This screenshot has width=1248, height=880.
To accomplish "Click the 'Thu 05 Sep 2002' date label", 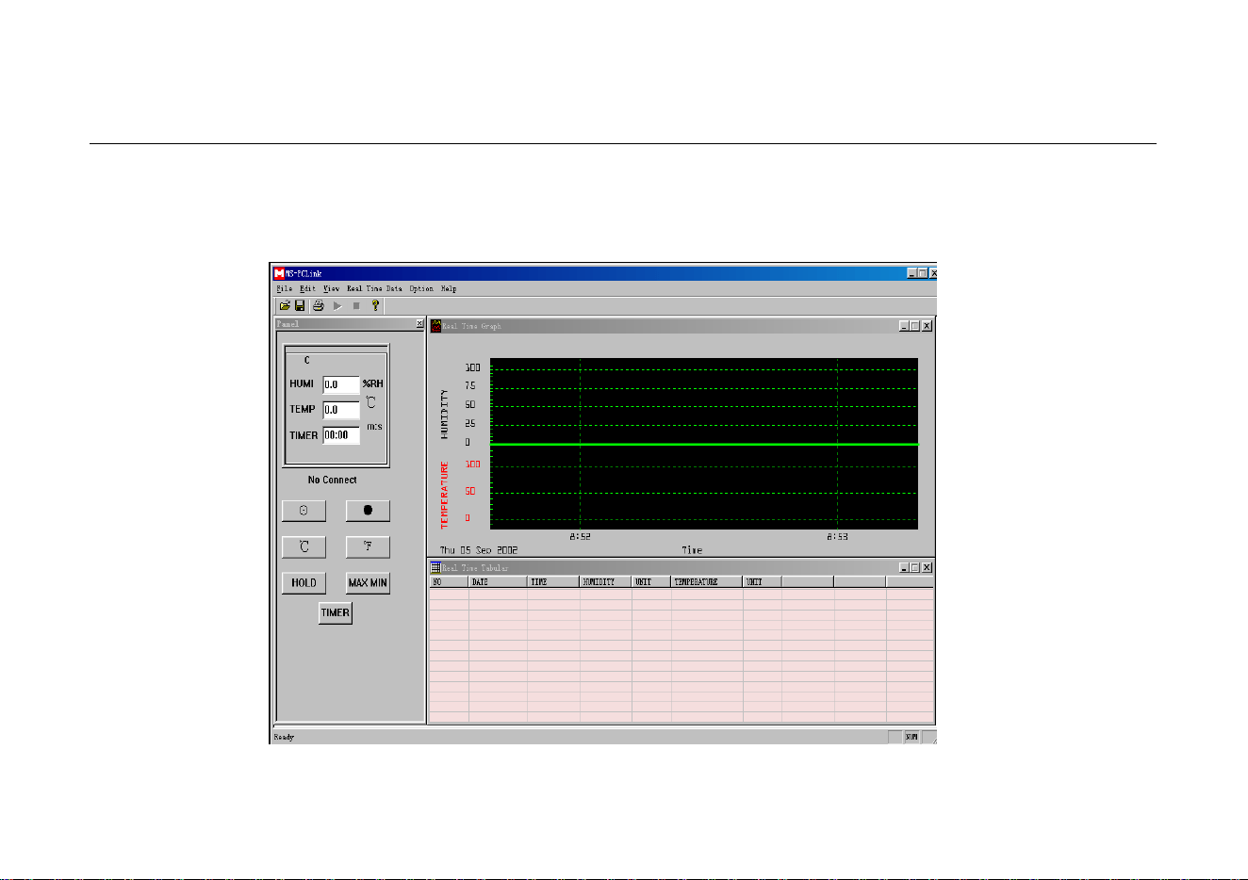I will pyautogui.click(x=479, y=550).
